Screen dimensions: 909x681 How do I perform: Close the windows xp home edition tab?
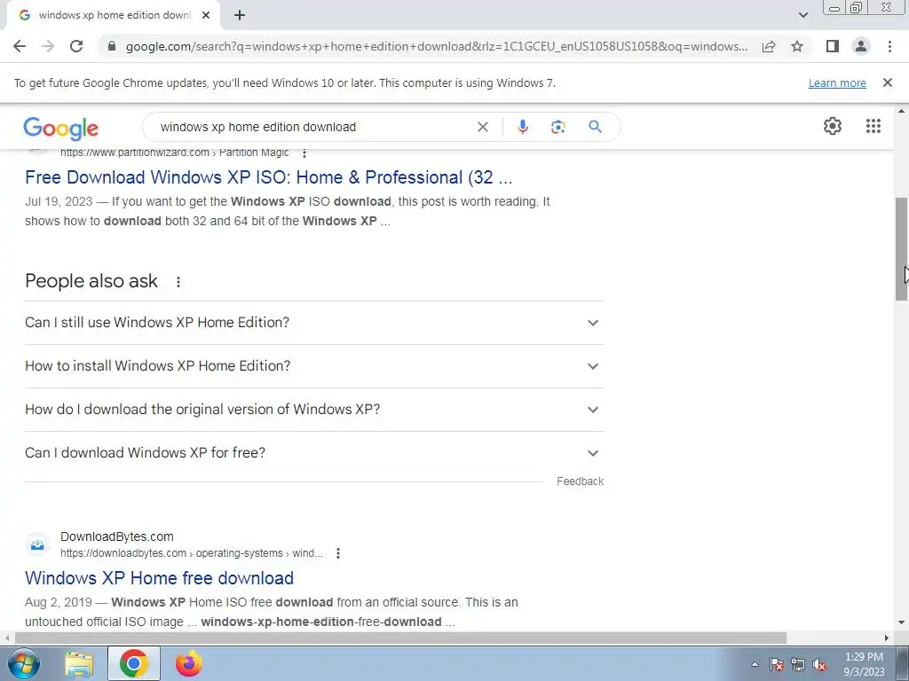tap(206, 15)
